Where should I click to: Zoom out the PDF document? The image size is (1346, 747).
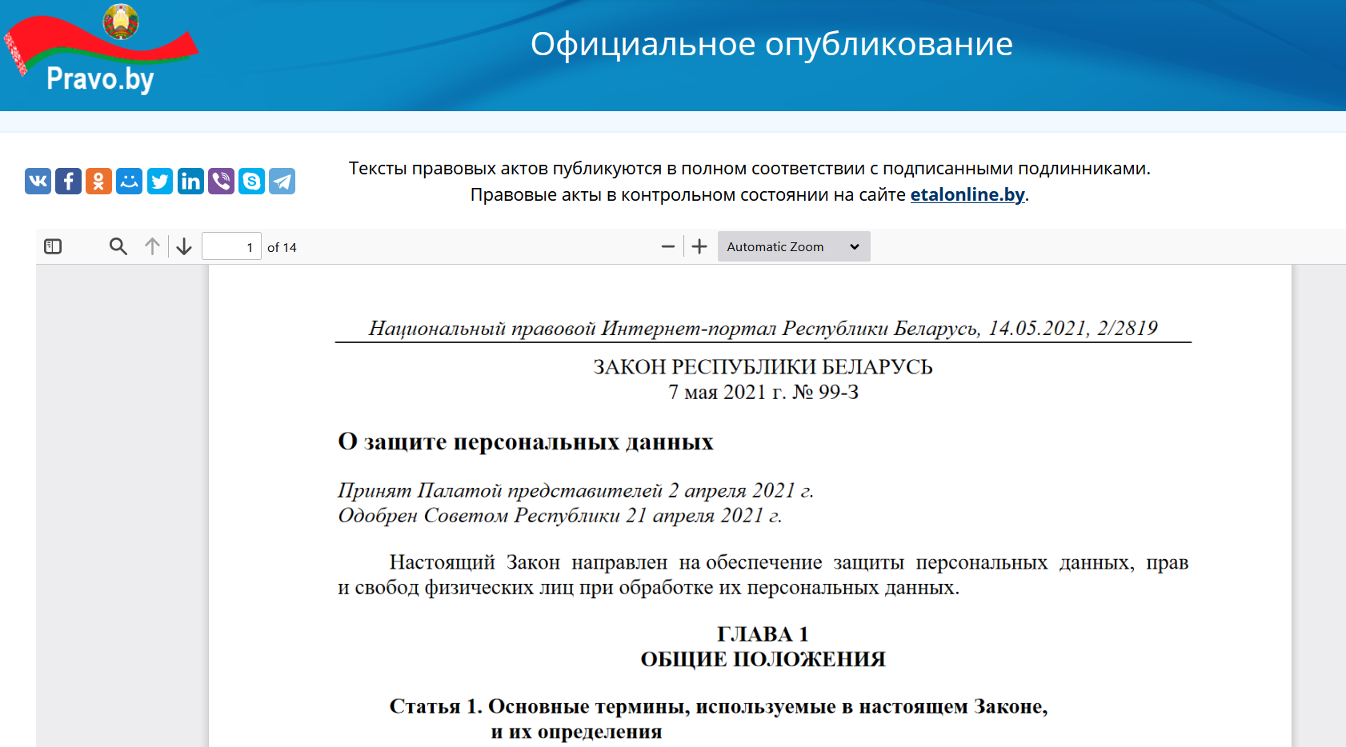[668, 246]
